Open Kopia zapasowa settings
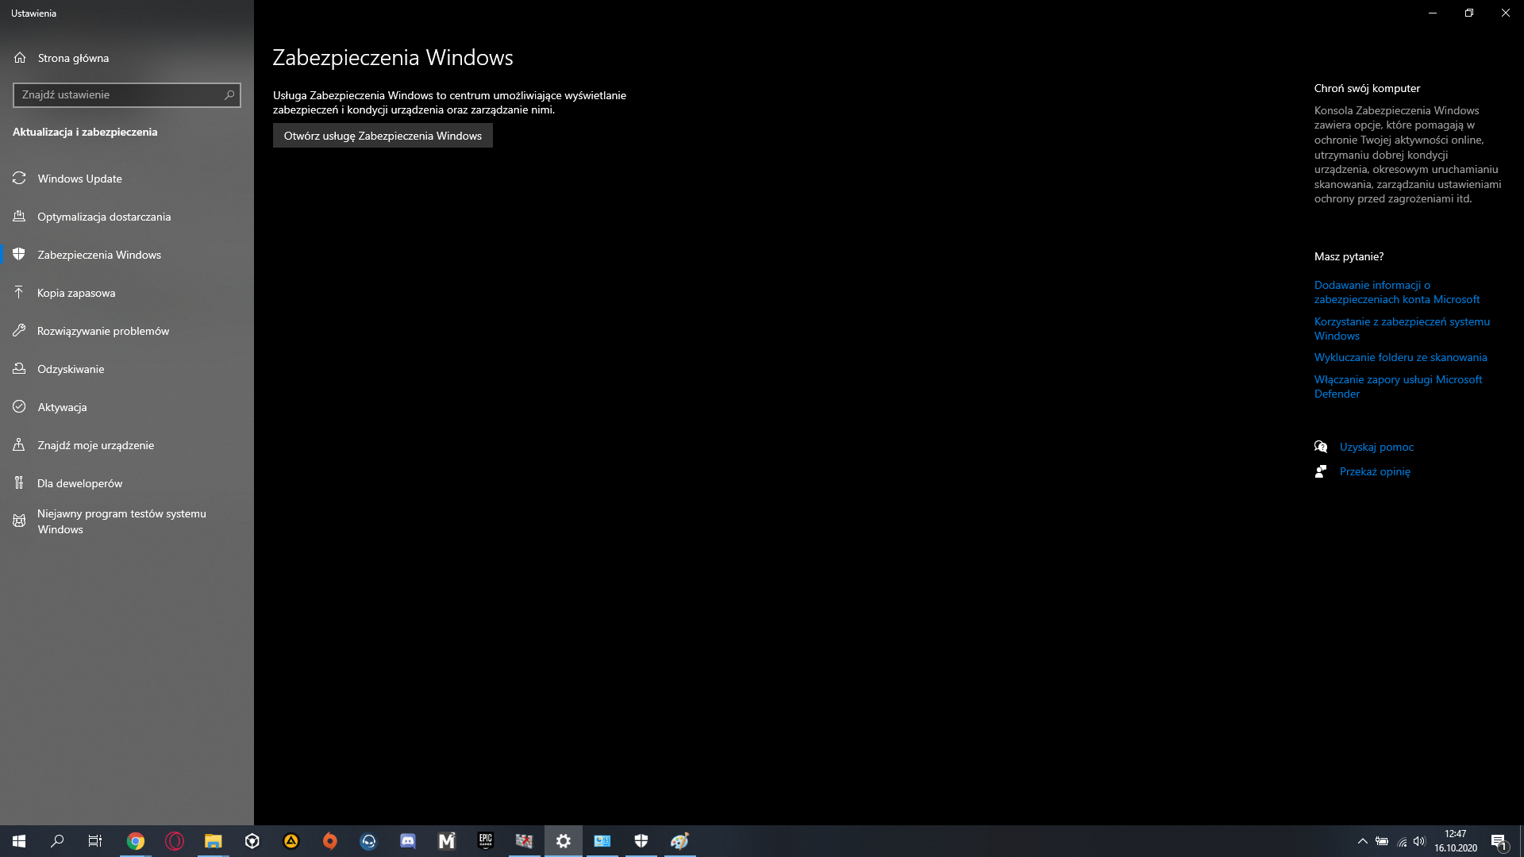The image size is (1524, 857). (127, 293)
